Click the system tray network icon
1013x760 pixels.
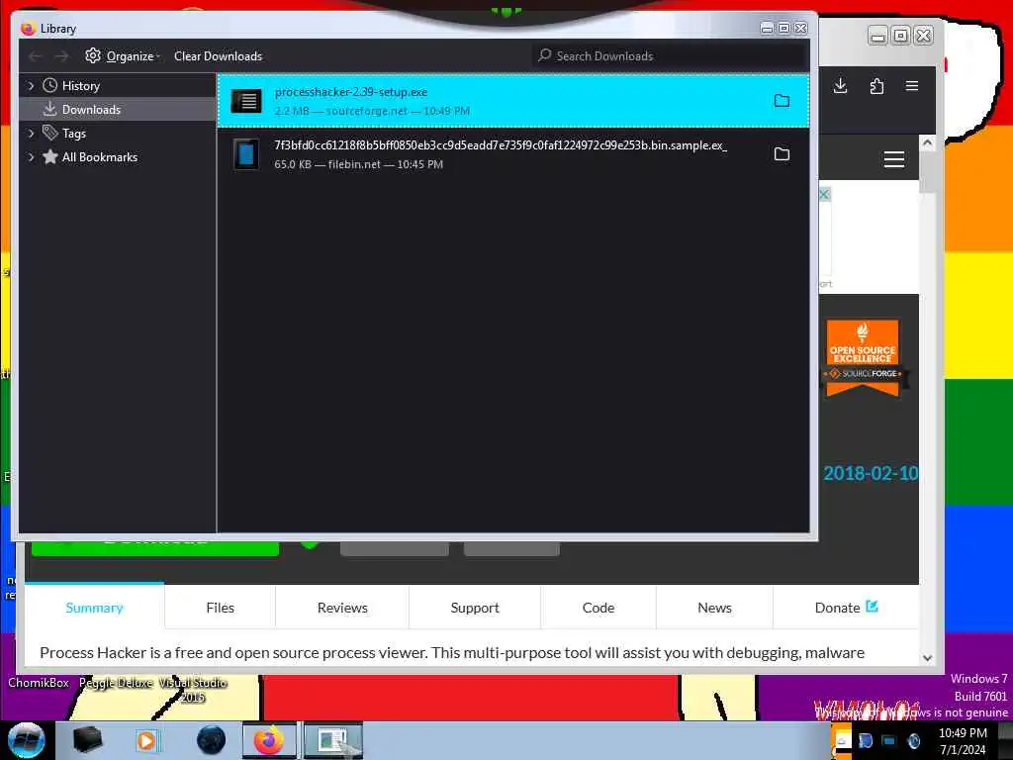(x=889, y=740)
